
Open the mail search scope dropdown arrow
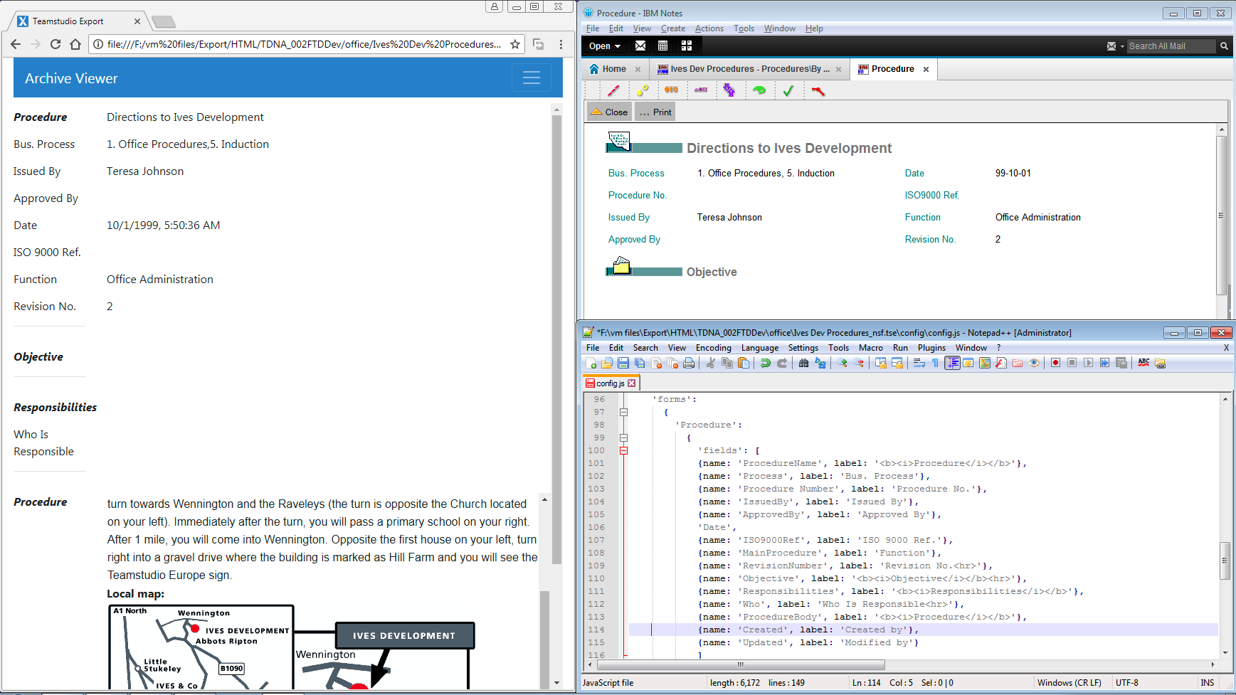1122,46
